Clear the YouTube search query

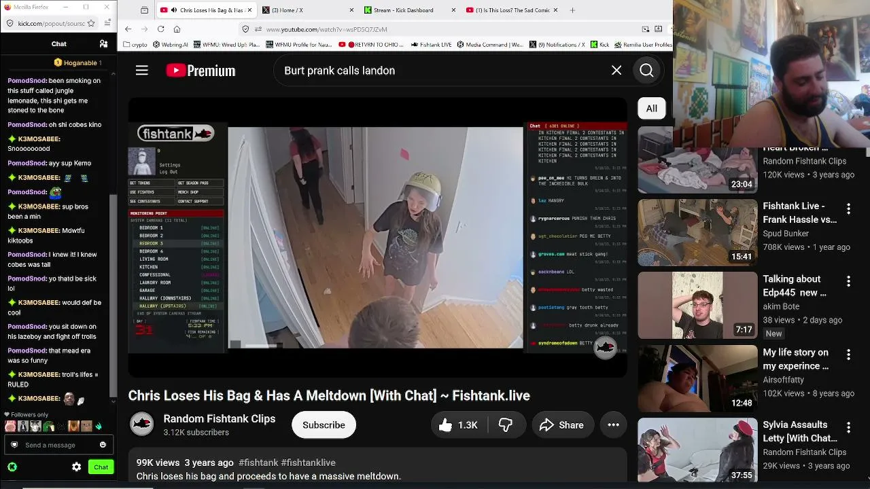(616, 71)
